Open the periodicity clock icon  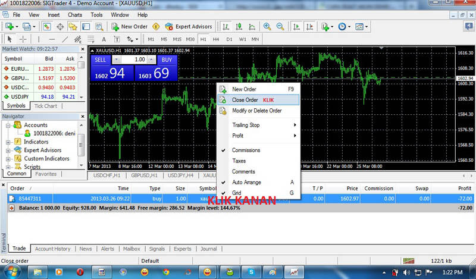pyautogui.click(x=342, y=27)
